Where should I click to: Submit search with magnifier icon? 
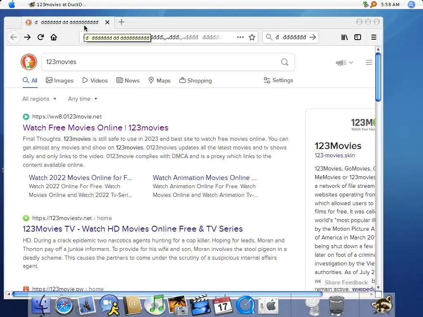coord(284,62)
